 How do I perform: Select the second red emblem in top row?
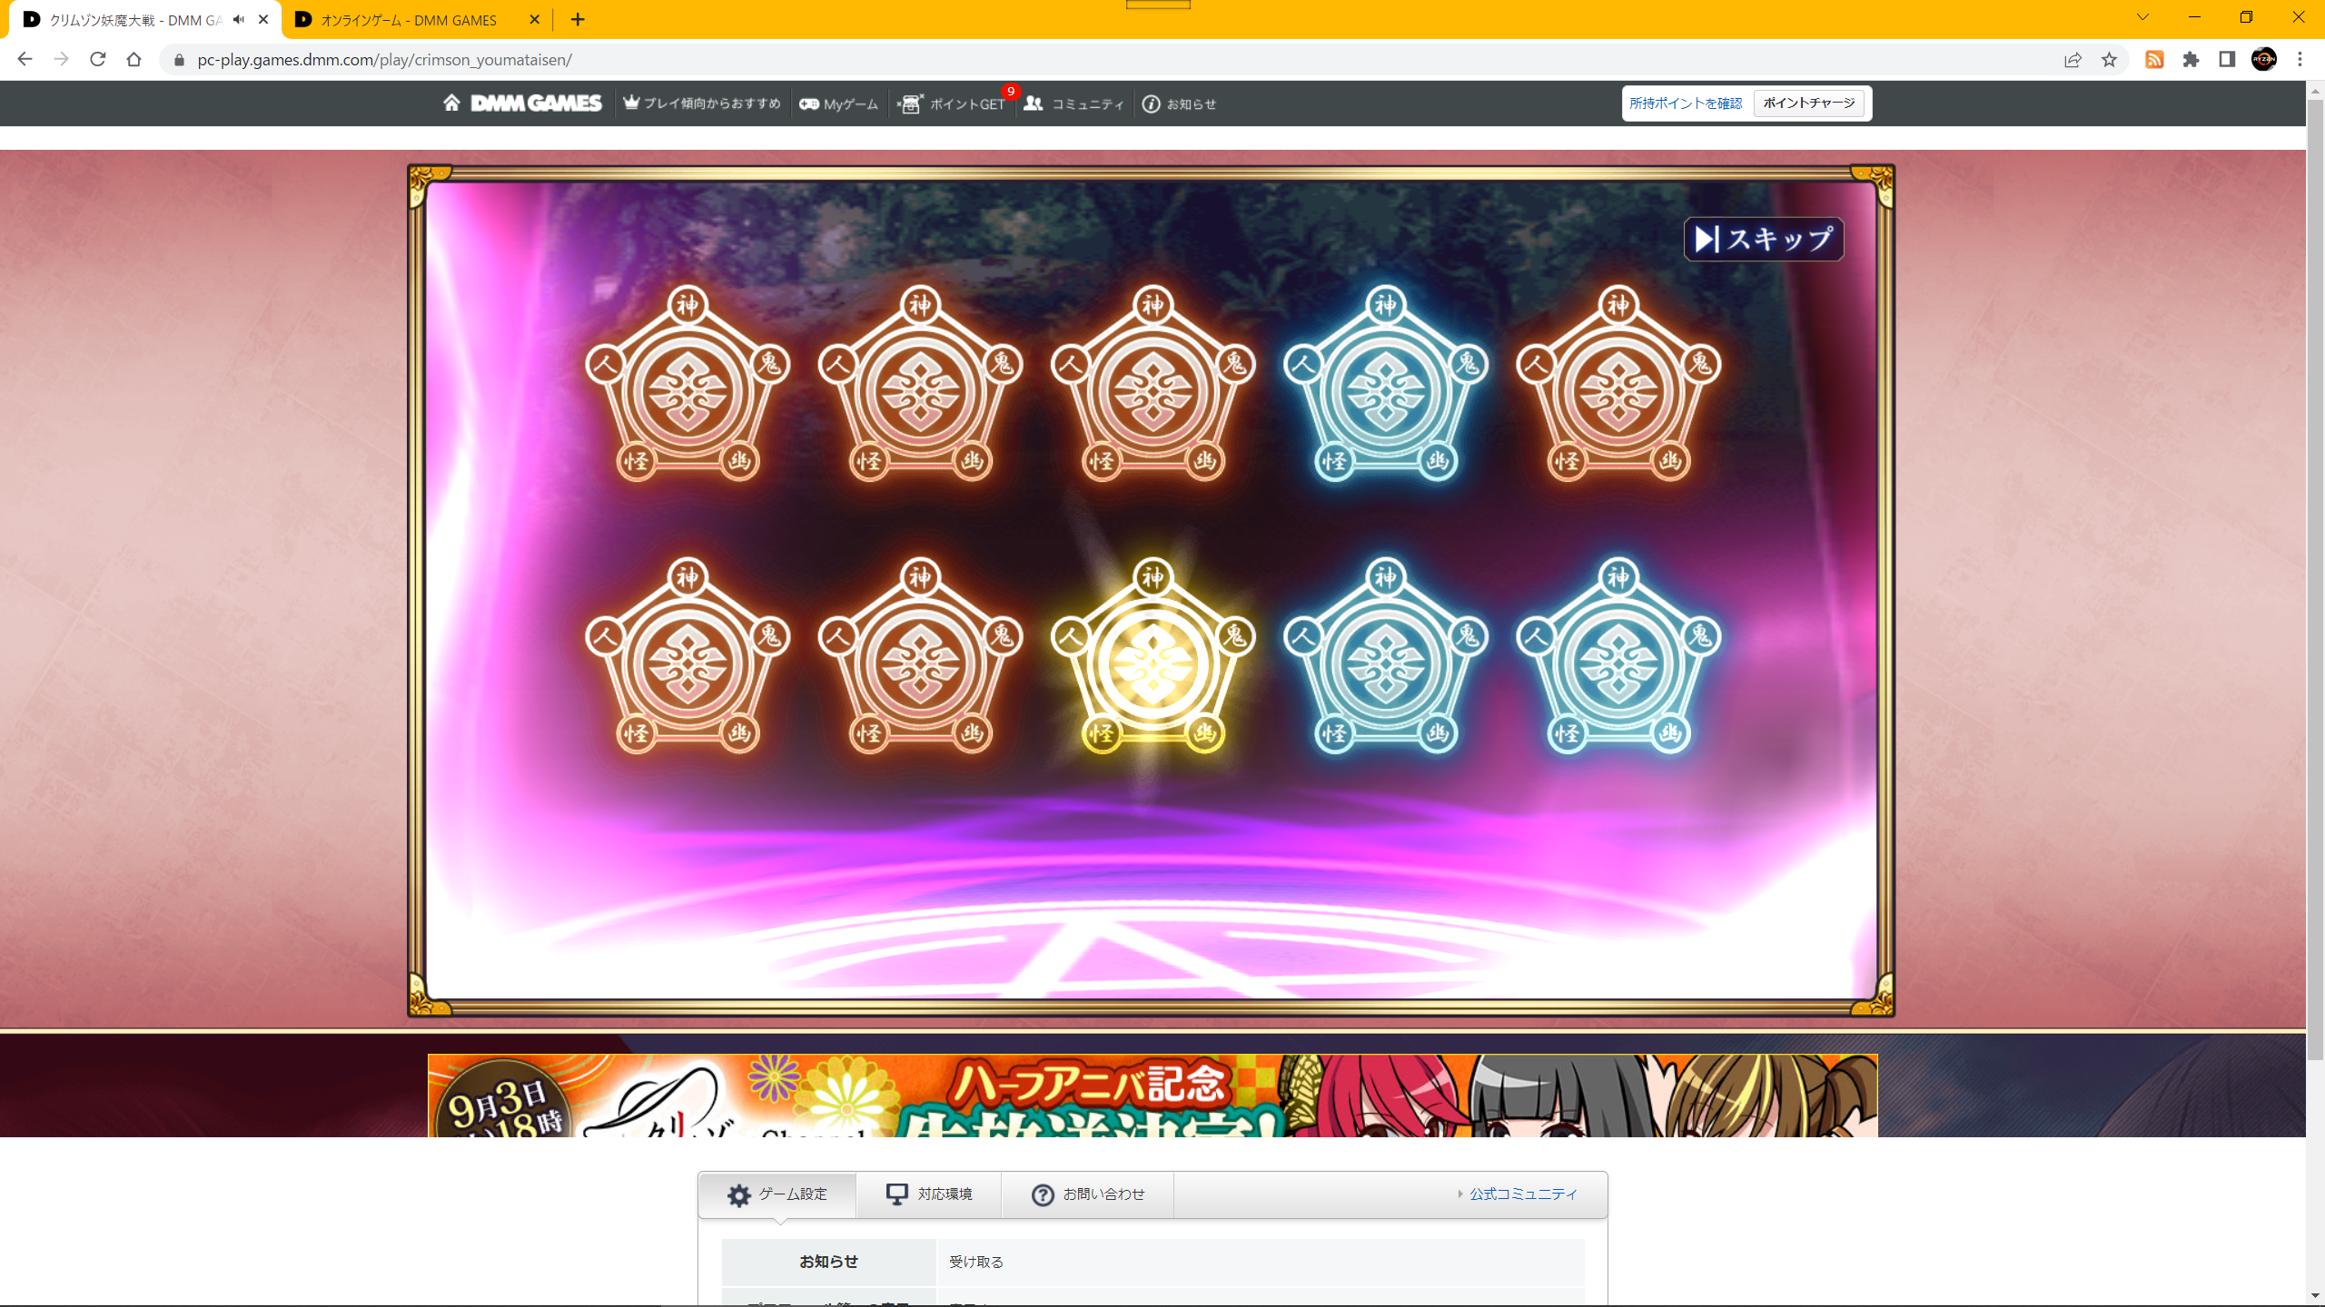pyautogui.click(x=921, y=384)
